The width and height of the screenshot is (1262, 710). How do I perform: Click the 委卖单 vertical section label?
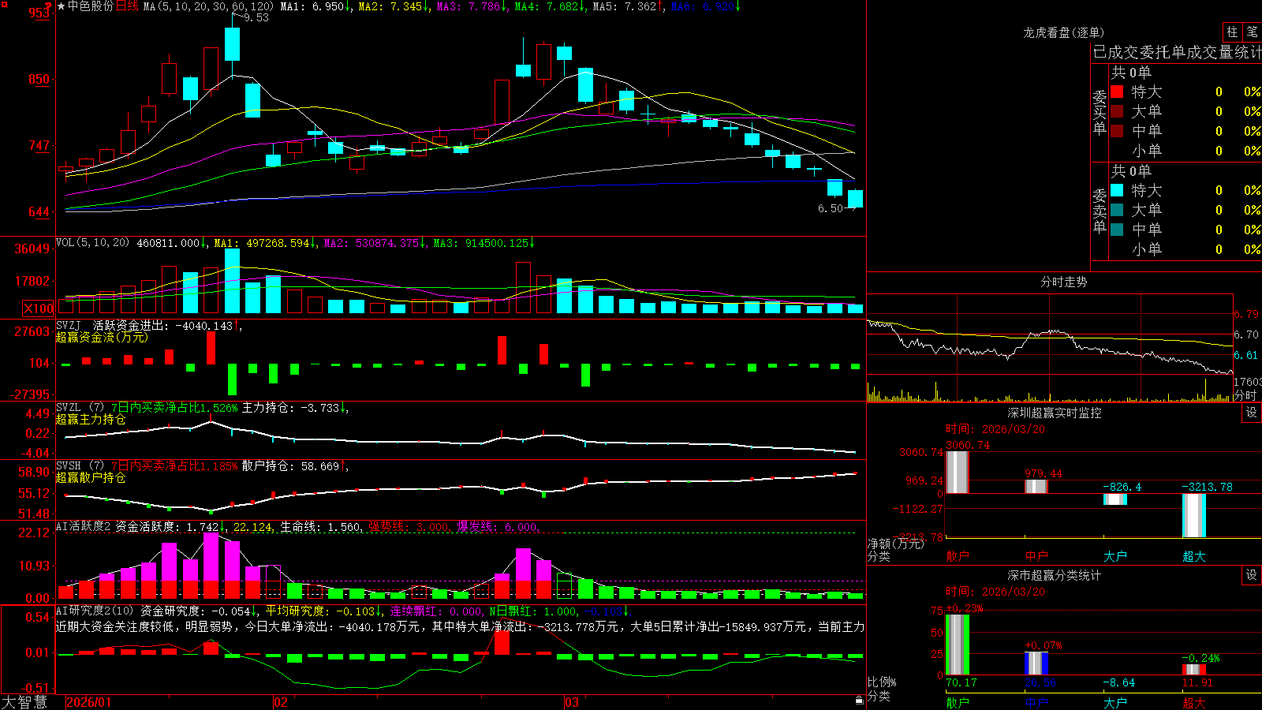click(x=1100, y=211)
